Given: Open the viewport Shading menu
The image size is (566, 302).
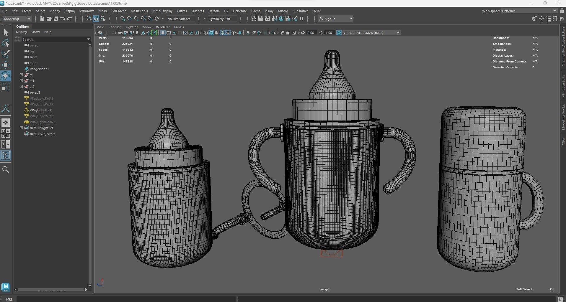Looking at the screenshot, I should click(115, 27).
